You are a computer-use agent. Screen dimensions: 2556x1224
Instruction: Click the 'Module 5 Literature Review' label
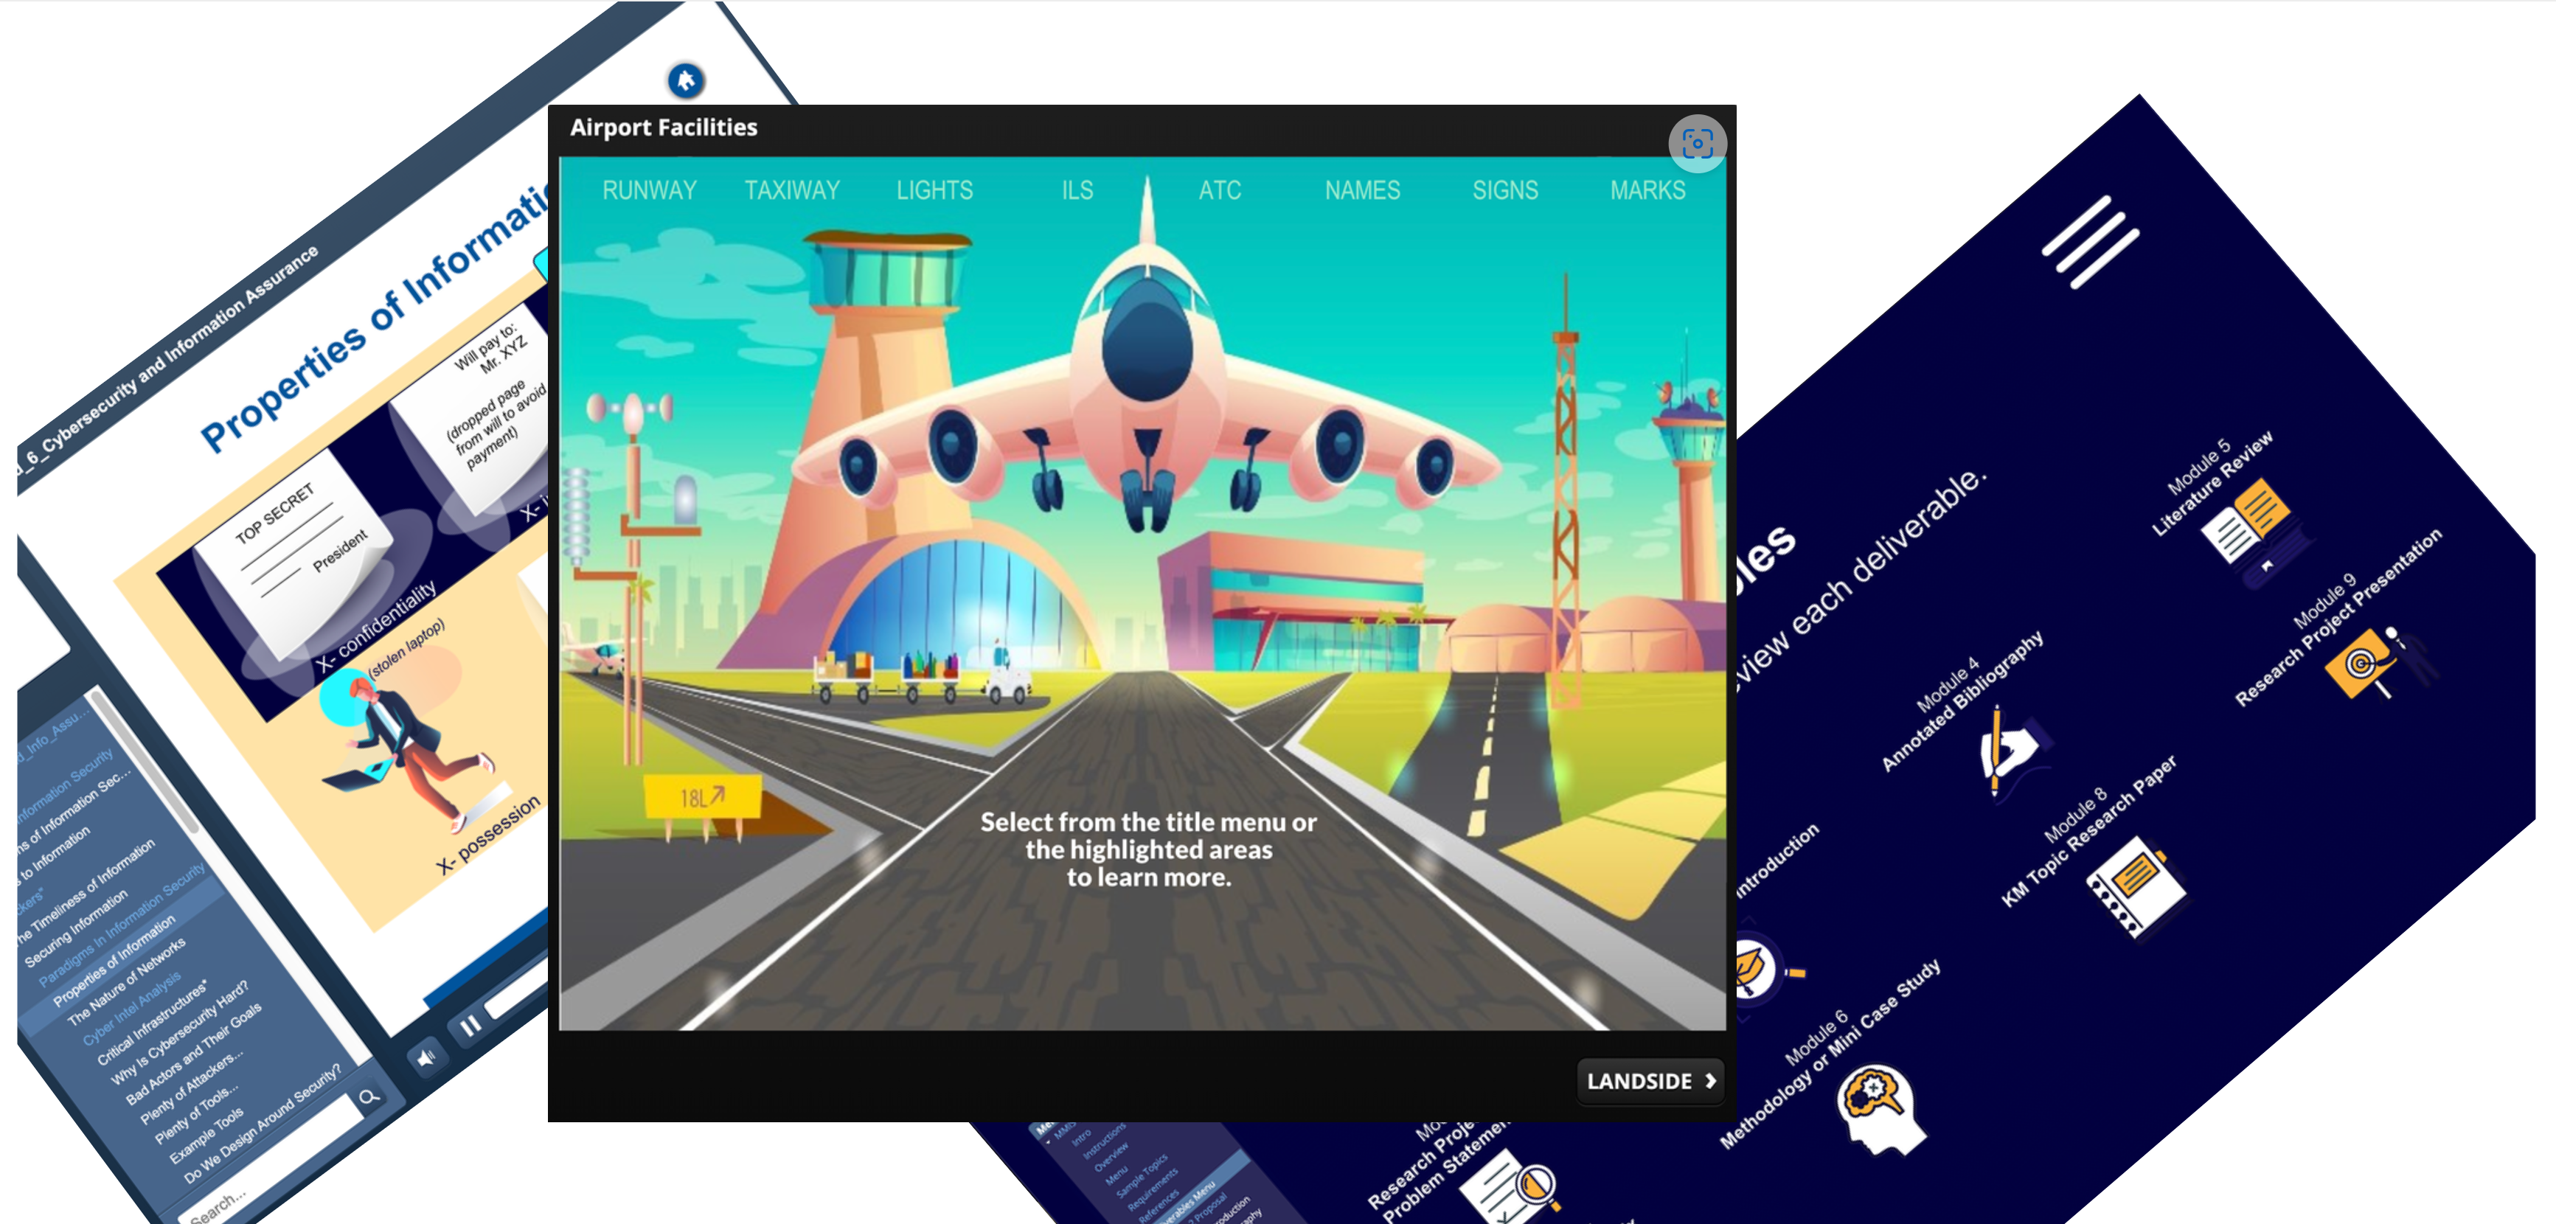pos(2211,482)
